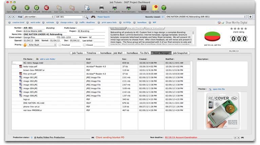
Task: Open the Recently viewed jobs dropdown
Action: (205, 17)
